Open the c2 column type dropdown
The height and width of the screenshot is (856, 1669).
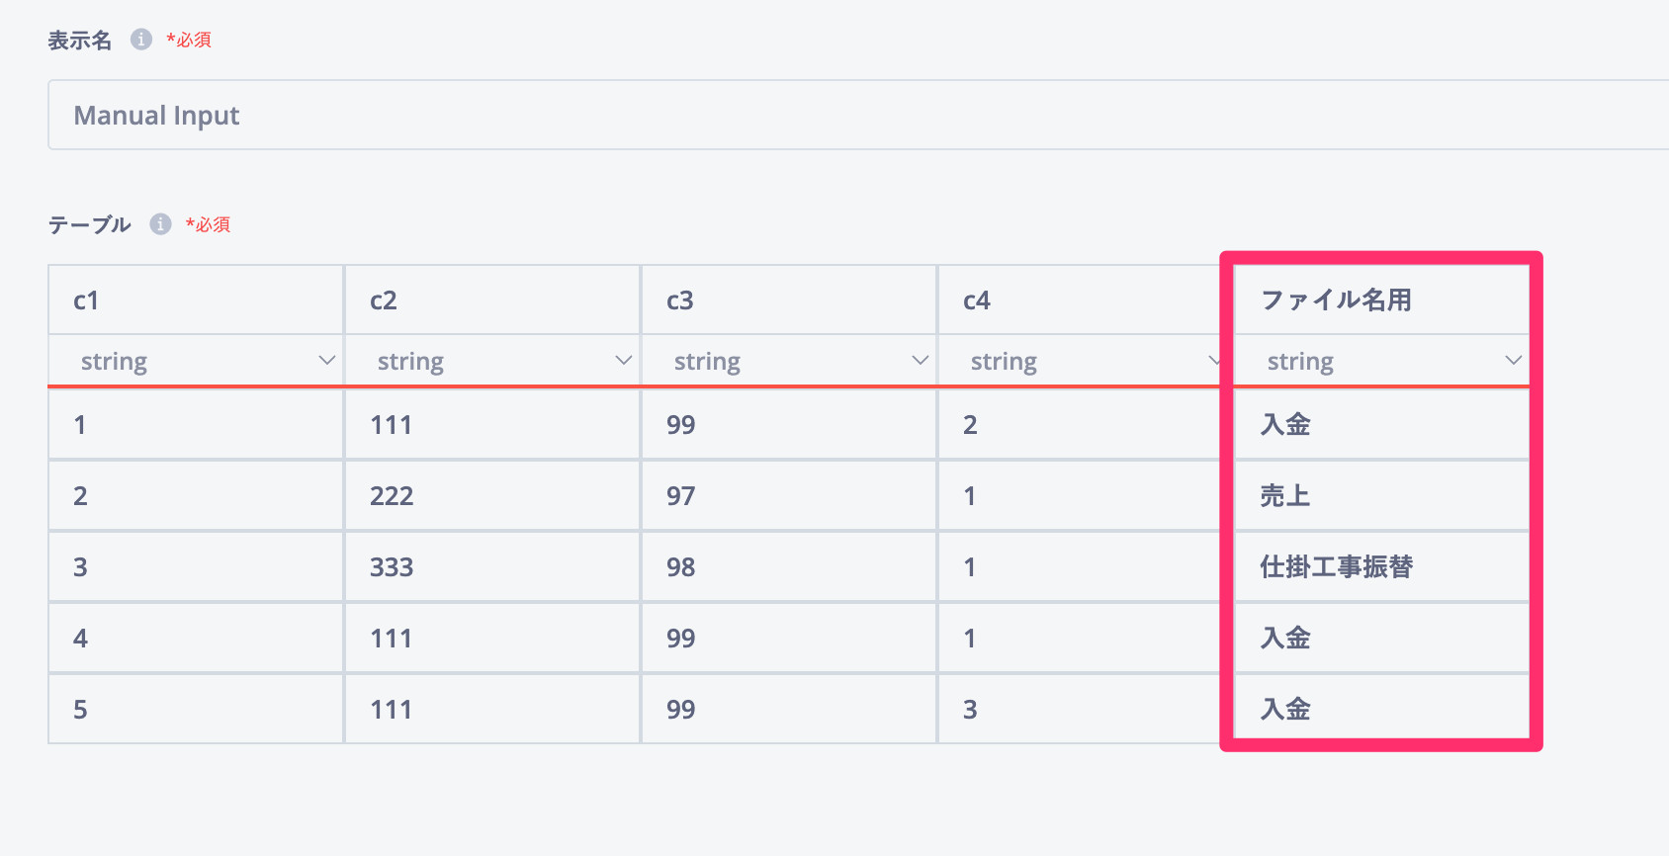[492, 361]
